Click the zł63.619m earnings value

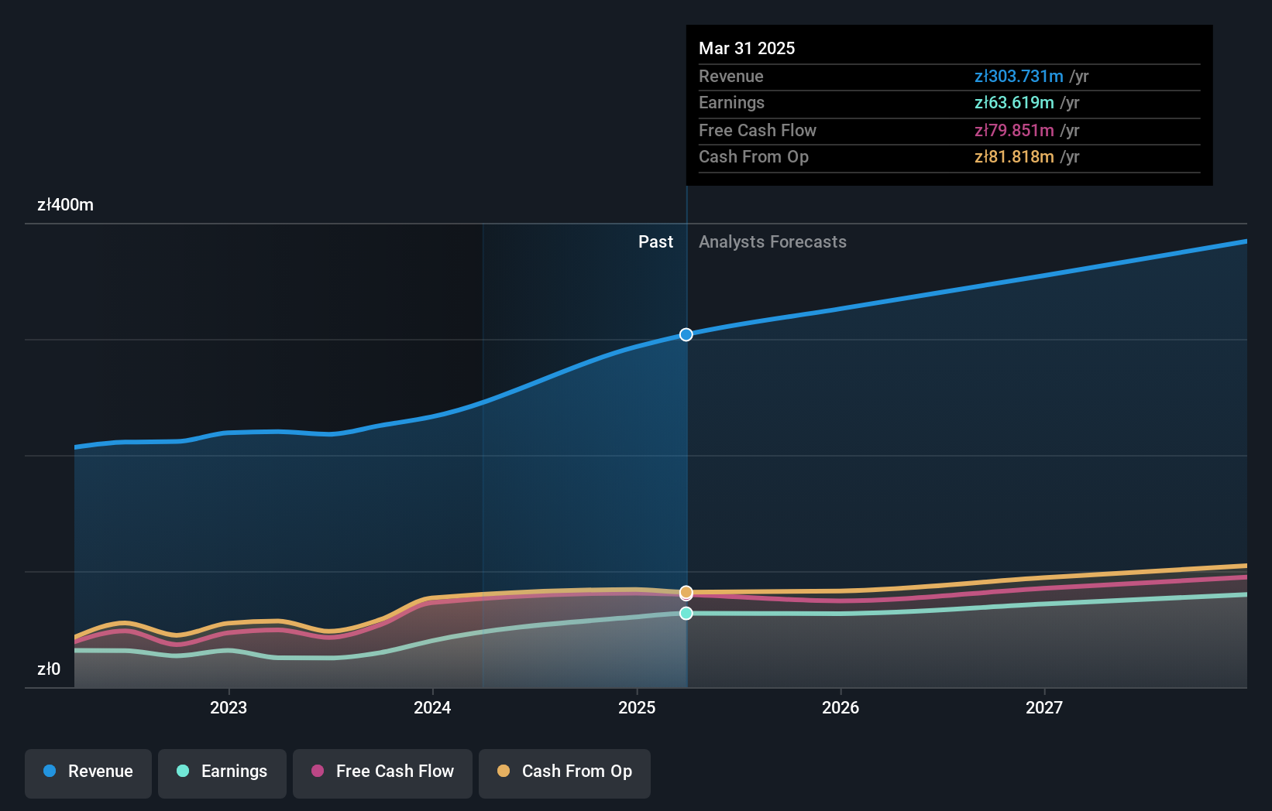1014,103
